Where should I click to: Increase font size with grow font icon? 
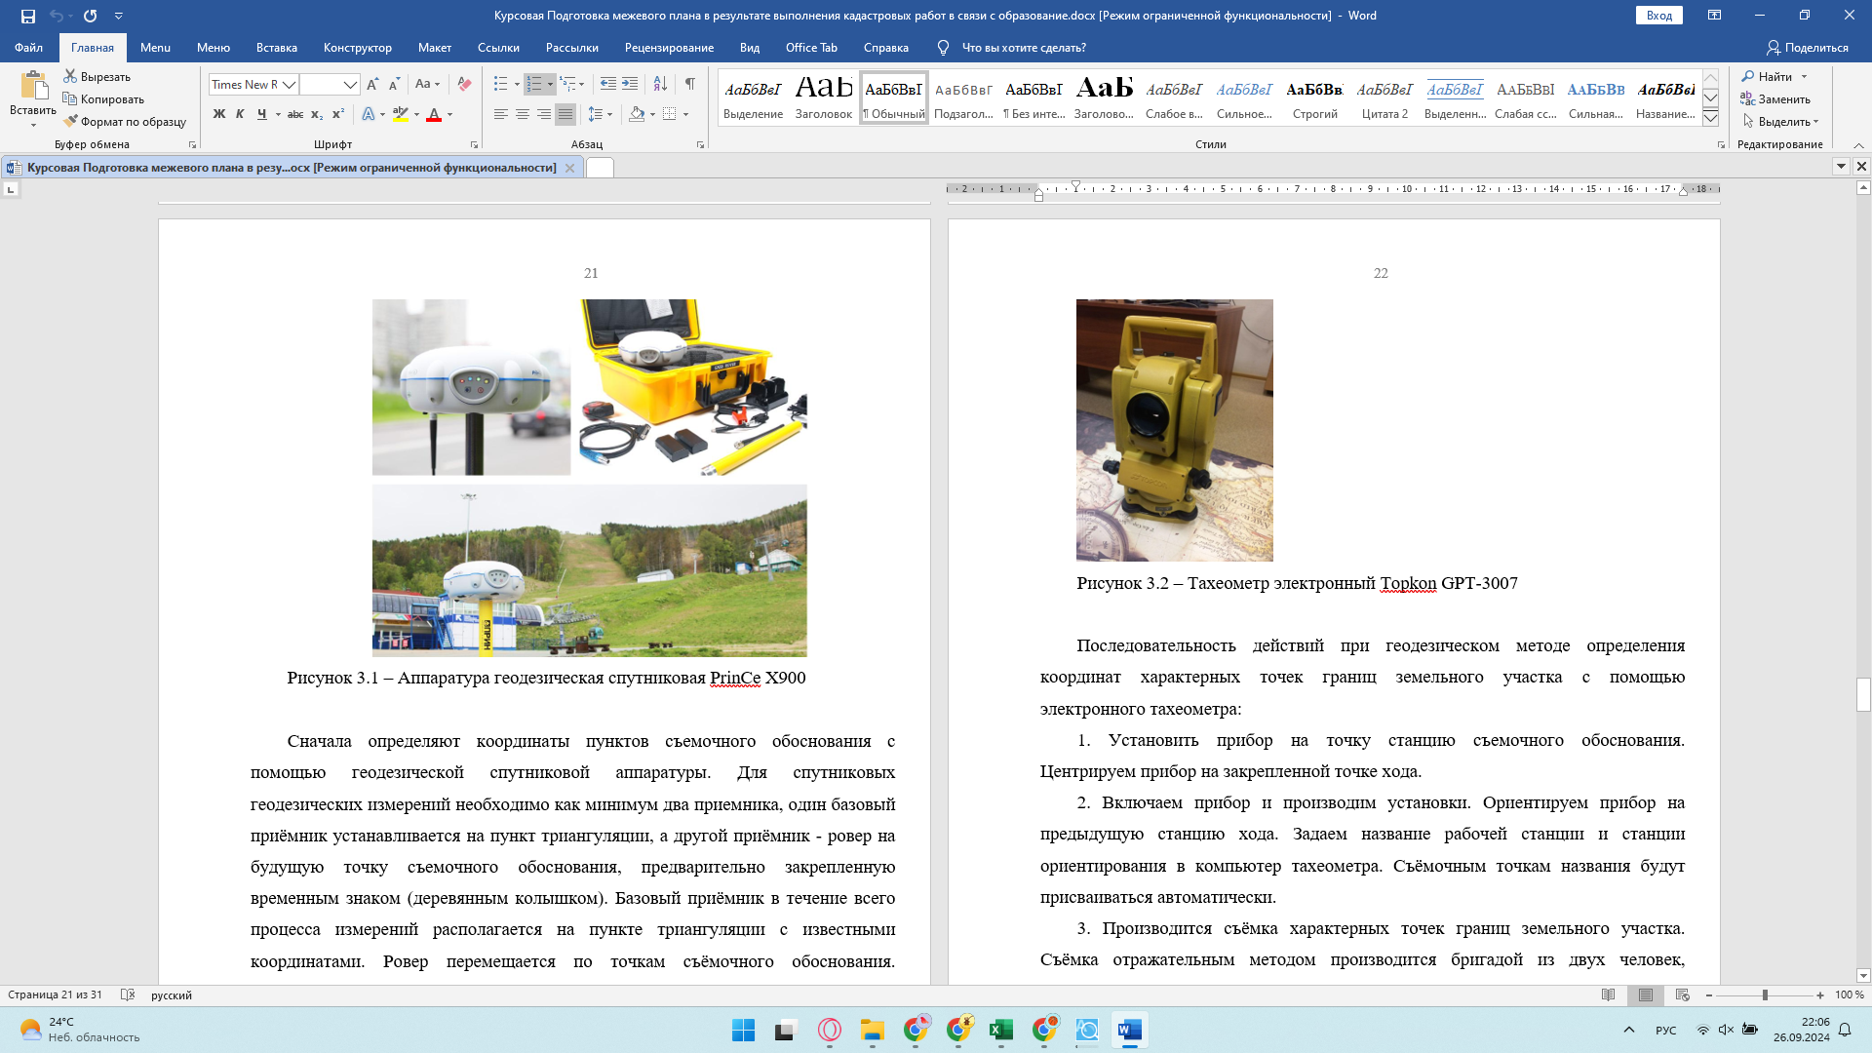pyautogui.click(x=372, y=85)
